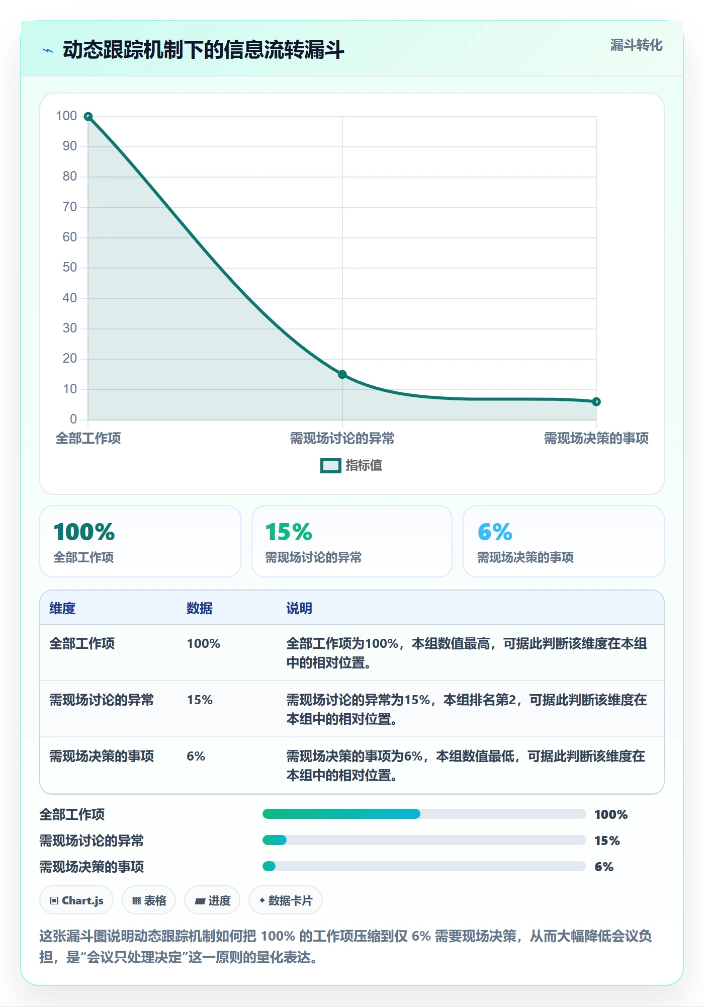Click the 100% label beside first progress bar
This screenshot has height=1007, width=704.
click(611, 814)
